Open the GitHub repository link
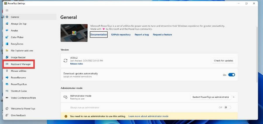This screenshot has height=124, width=263. 121,35
